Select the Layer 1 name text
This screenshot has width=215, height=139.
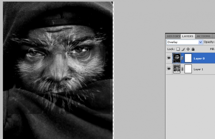click(x=198, y=69)
